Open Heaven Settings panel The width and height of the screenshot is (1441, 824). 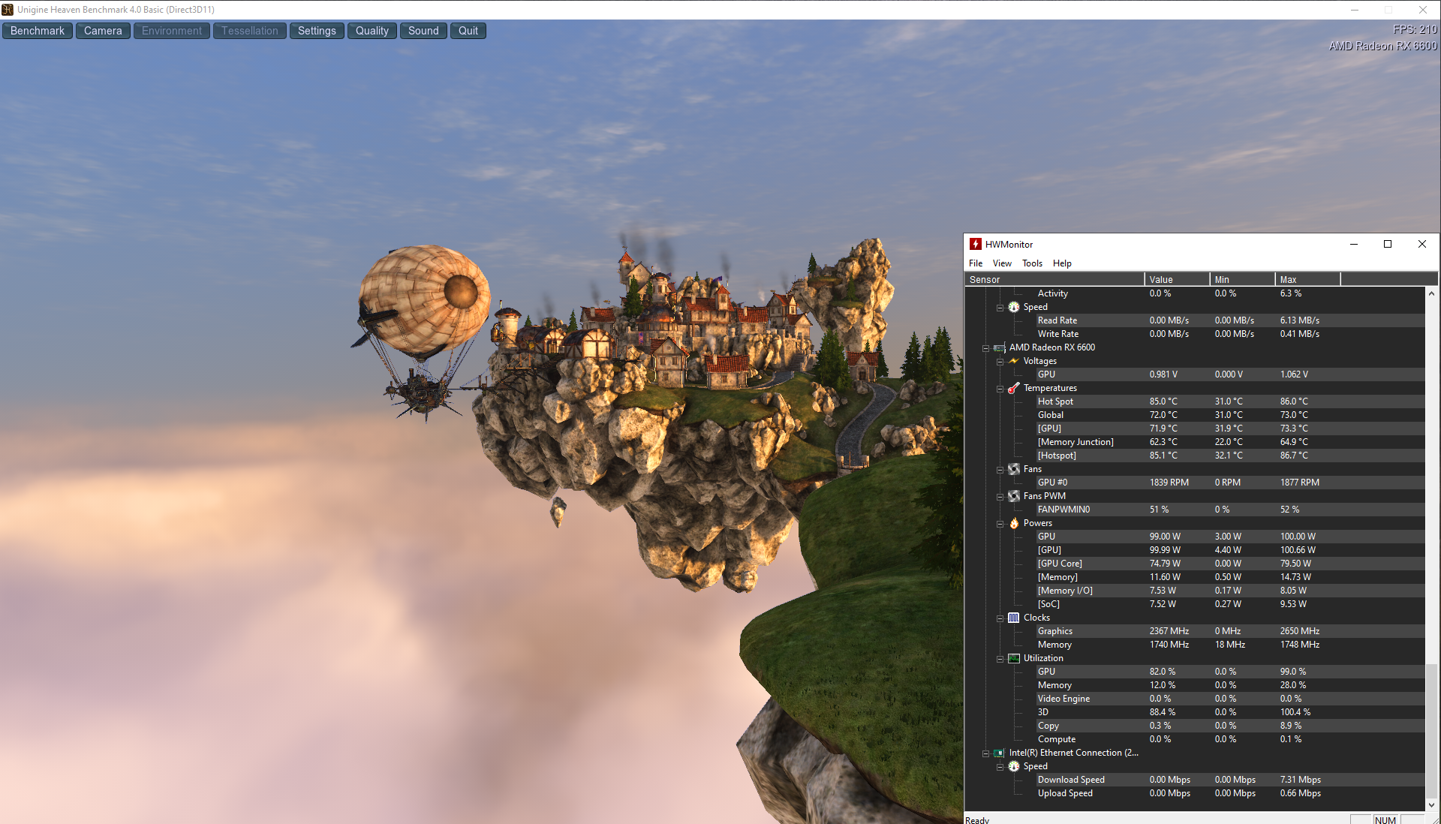click(x=317, y=31)
